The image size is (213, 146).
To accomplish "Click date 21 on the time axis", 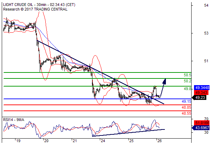I will tap(75, 141).
